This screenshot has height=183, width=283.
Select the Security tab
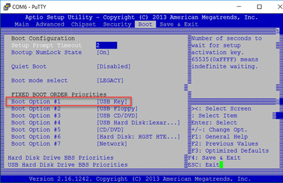click(117, 24)
